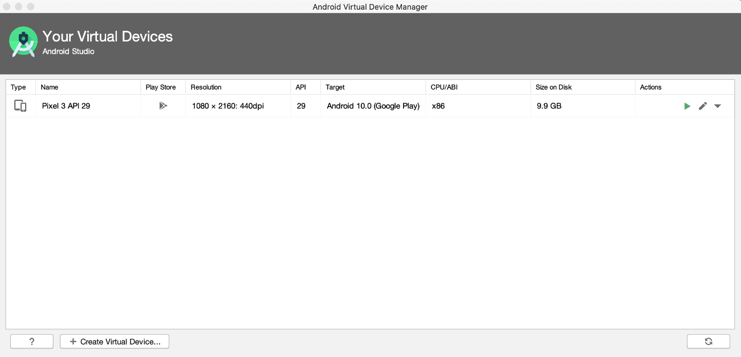Viewport: 741px width, 357px height.
Task: Sort by the Play Store column header
Action: pos(163,87)
